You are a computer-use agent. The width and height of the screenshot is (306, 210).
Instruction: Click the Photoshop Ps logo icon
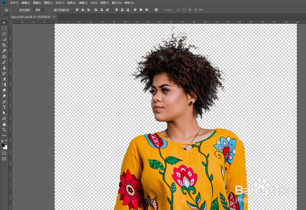(4, 3)
